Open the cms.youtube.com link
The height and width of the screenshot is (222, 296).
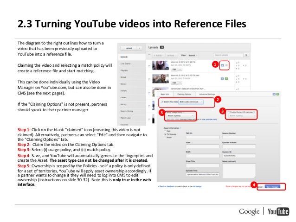(209, 120)
